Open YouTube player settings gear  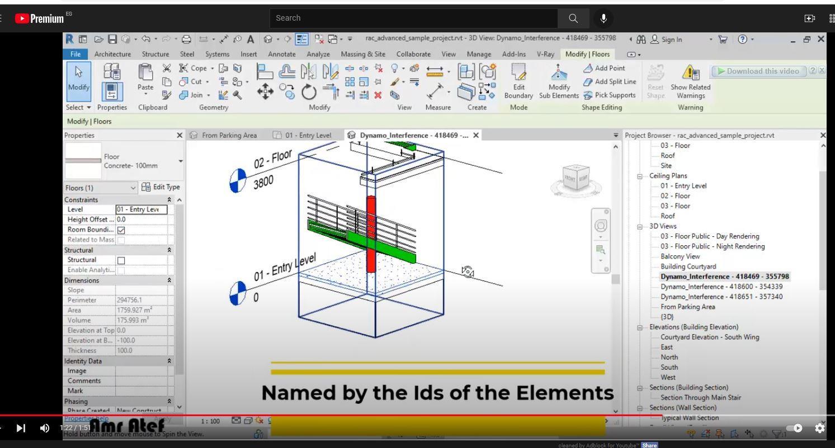tap(820, 428)
